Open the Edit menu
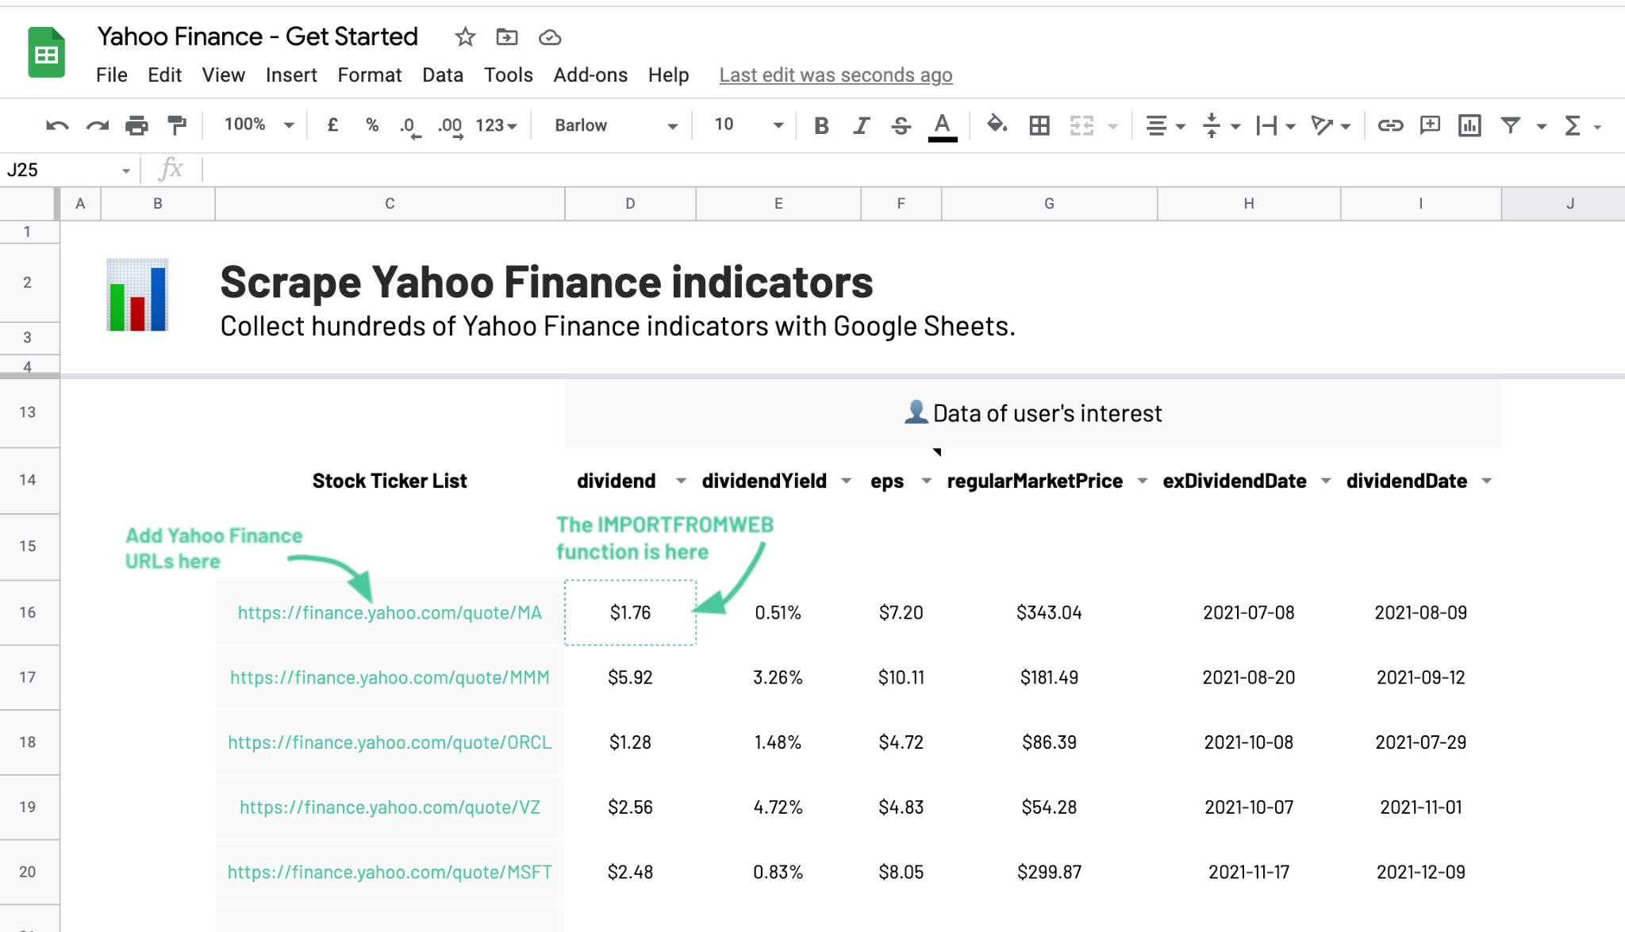 (165, 75)
